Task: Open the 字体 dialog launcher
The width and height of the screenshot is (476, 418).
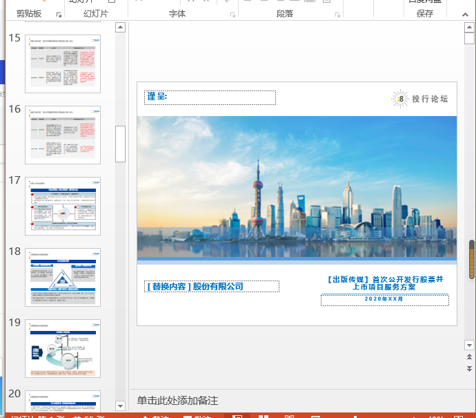Action: (x=233, y=15)
